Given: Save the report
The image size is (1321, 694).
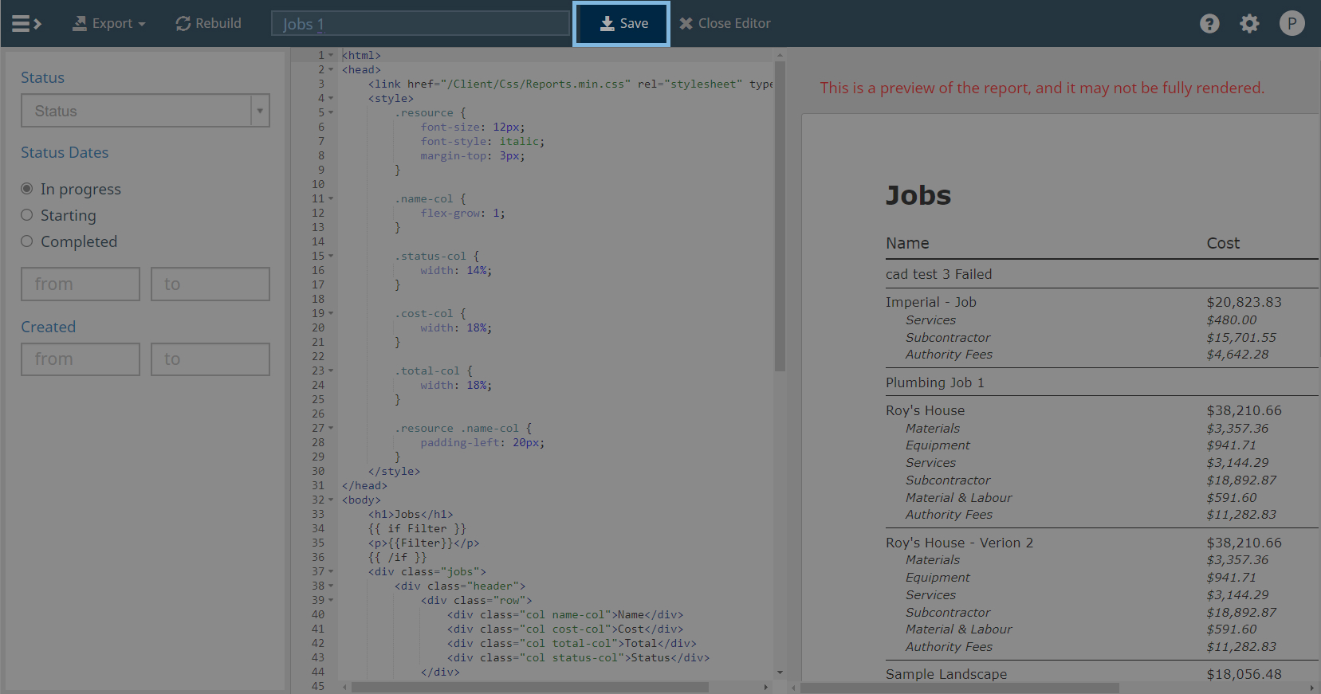Looking at the screenshot, I should point(621,23).
